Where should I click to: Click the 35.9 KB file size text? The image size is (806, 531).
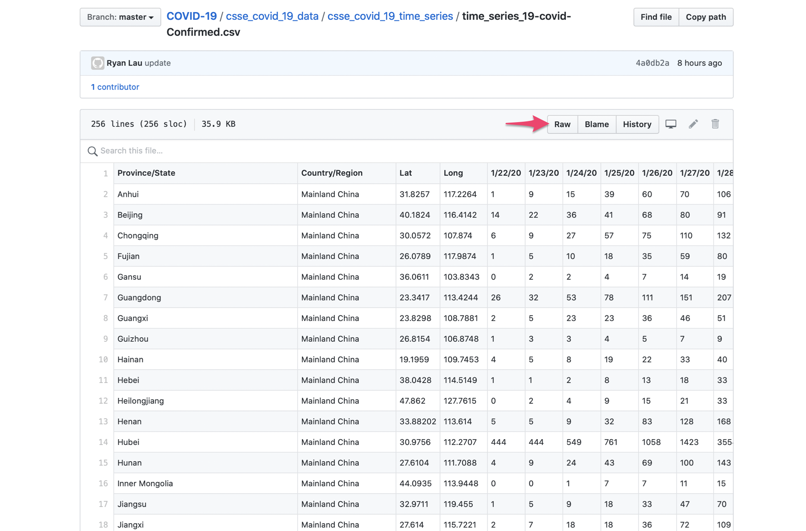pyautogui.click(x=218, y=124)
